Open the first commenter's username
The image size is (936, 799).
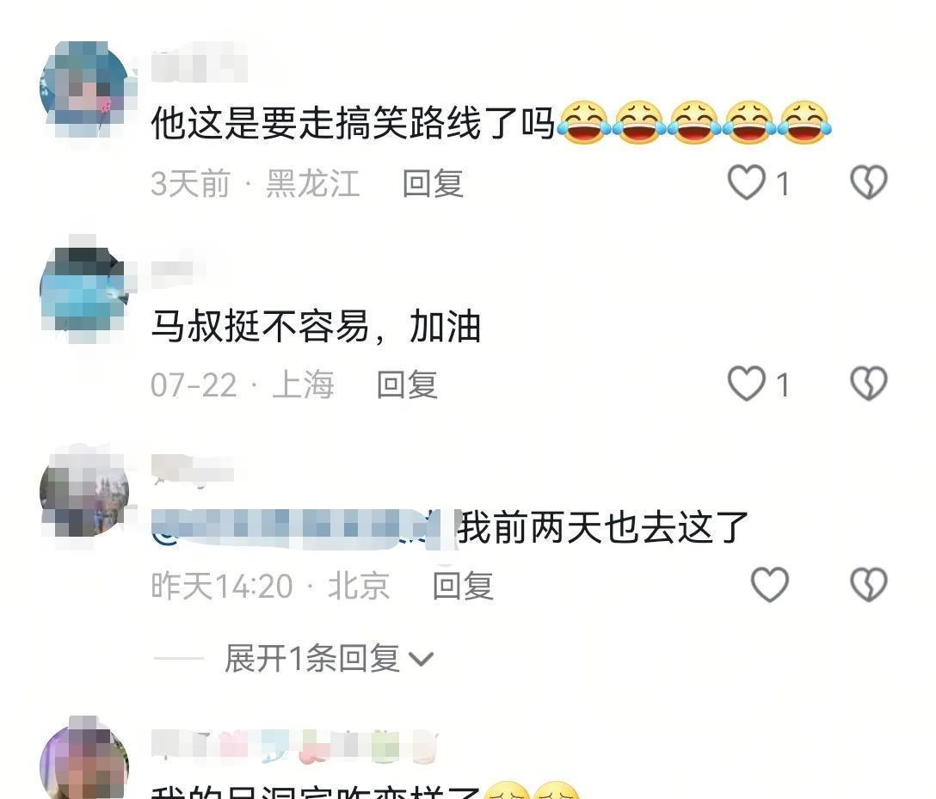click(199, 67)
